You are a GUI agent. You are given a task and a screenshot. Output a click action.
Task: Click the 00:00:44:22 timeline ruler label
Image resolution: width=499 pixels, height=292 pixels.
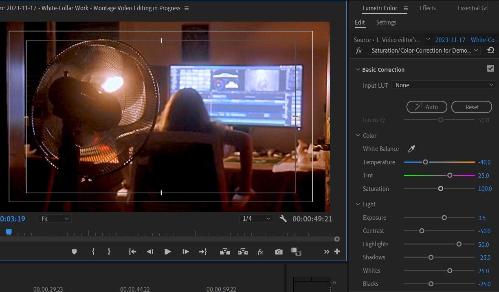[x=135, y=289]
